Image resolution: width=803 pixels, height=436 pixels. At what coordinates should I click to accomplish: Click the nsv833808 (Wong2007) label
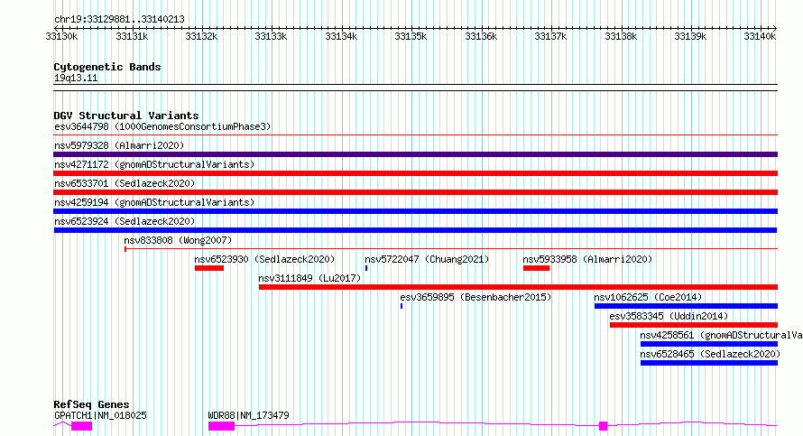coord(178,240)
